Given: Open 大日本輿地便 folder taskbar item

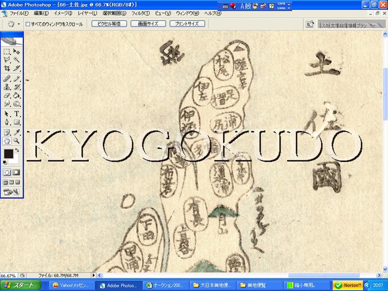Looking at the screenshot, I should [x=212, y=285].
